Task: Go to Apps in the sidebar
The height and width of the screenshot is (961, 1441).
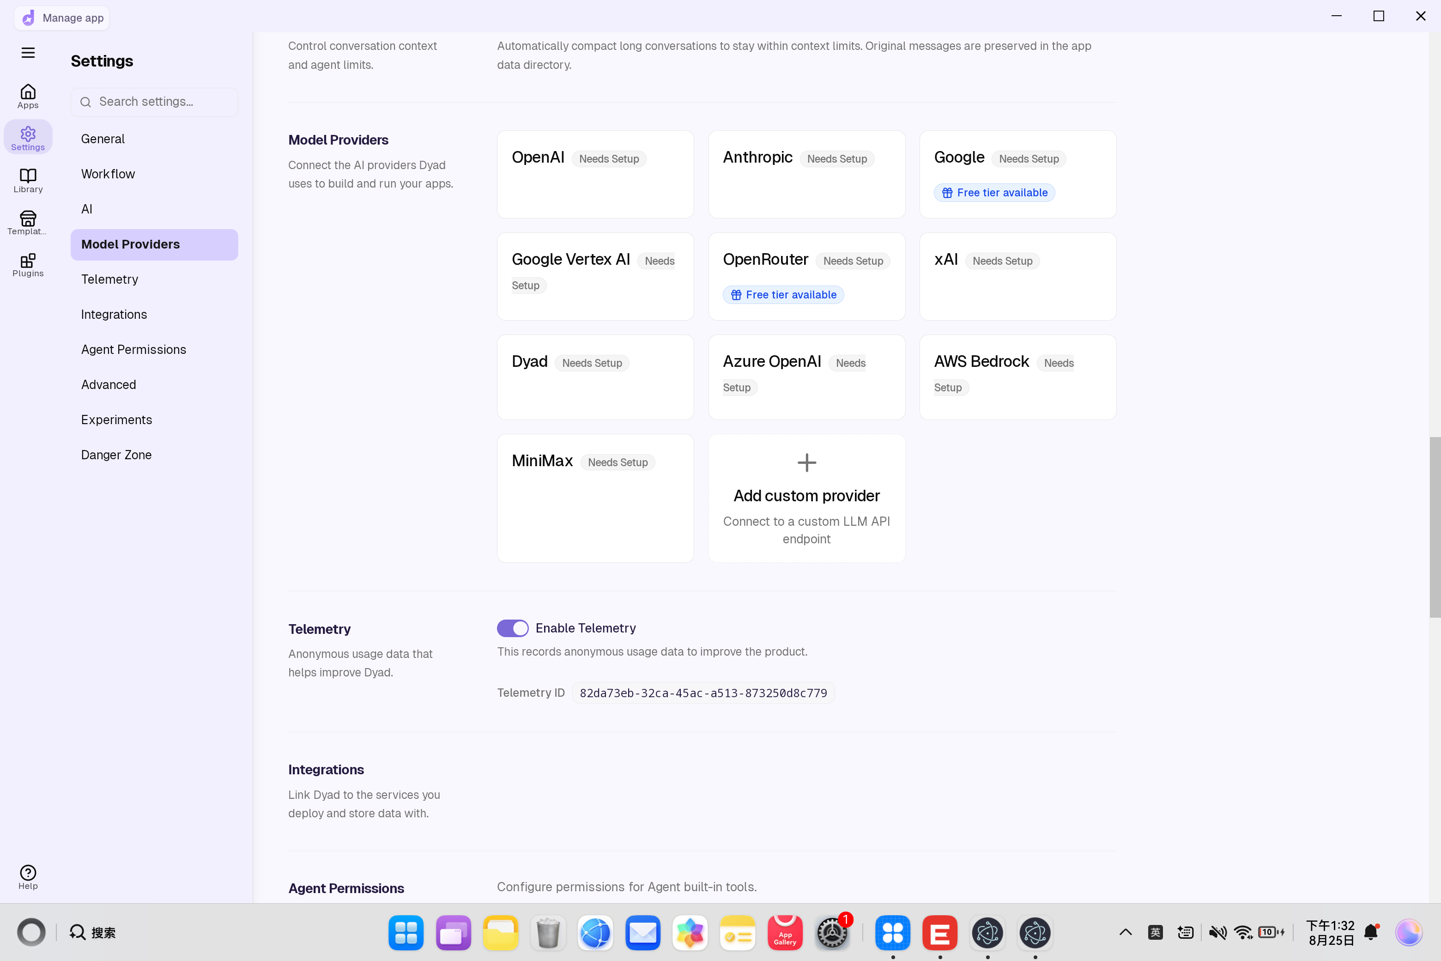Action: pyautogui.click(x=28, y=97)
